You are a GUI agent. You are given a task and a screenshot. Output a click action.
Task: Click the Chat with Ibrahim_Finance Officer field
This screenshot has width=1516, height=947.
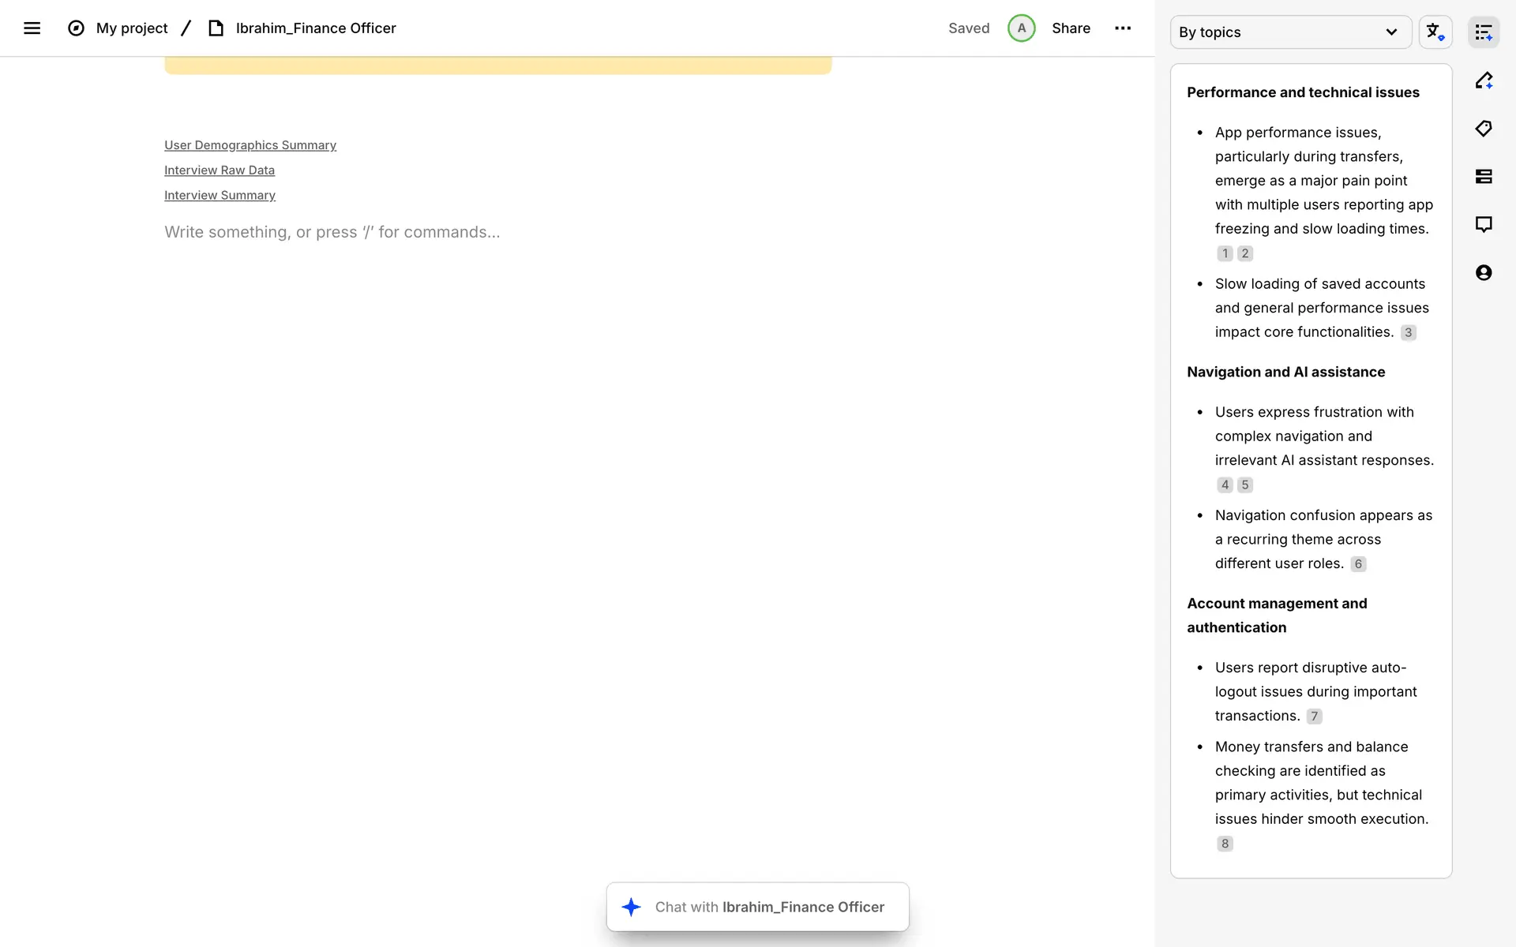coord(758,907)
